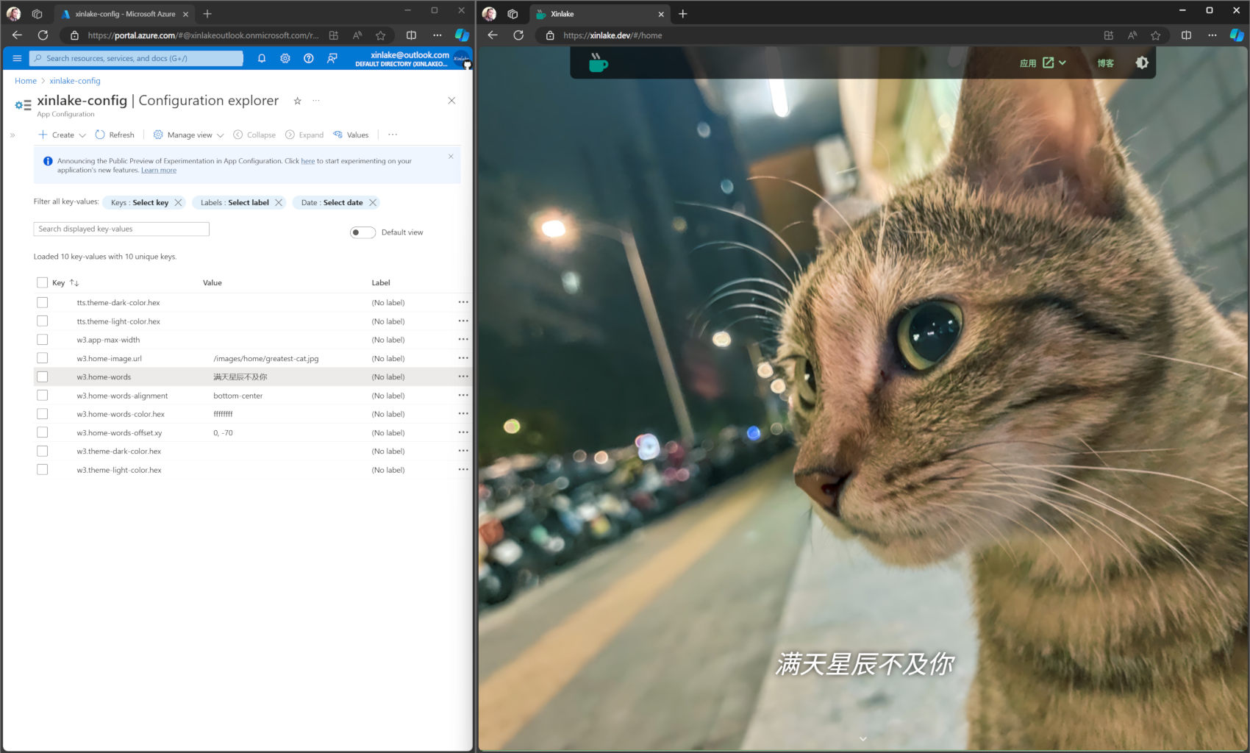The image size is (1250, 753).
Task: Click the Expand toolbar button
Action: [304, 135]
